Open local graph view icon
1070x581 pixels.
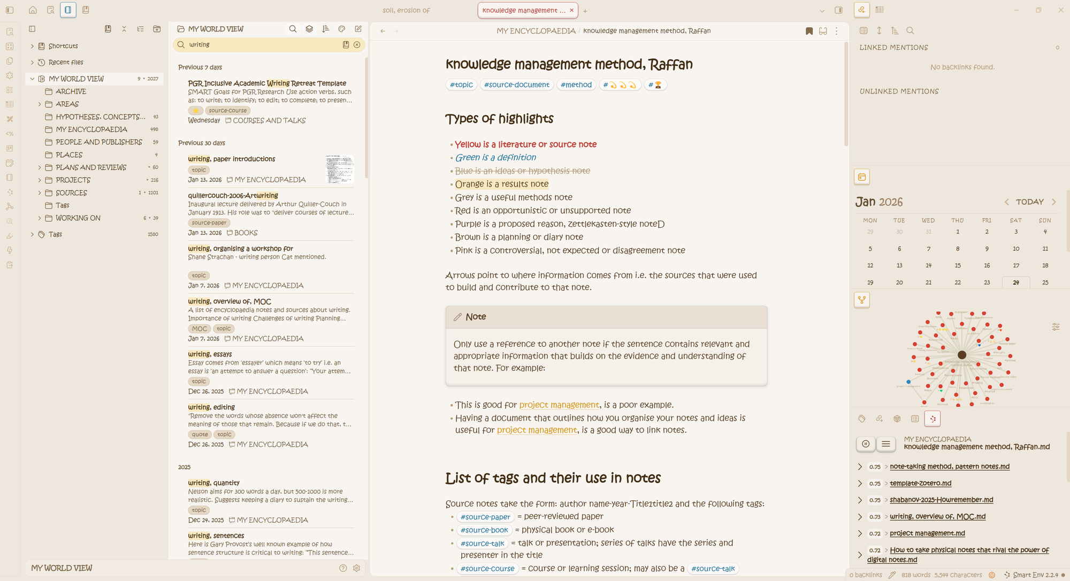[861, 300]
